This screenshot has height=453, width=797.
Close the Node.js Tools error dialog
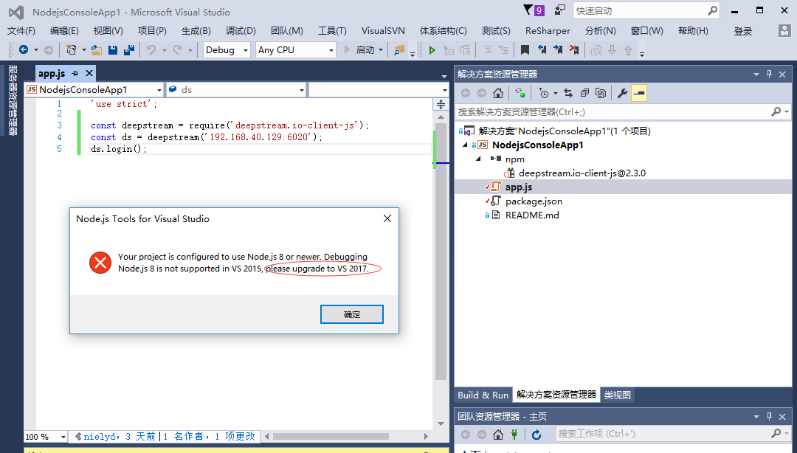[x=387, y=218]
